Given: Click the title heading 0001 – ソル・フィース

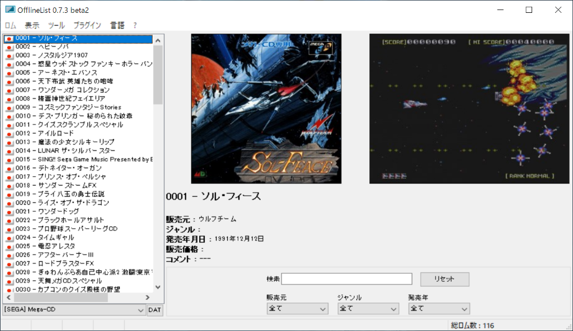Looking at the screenshot, I should tap(213, 197).
